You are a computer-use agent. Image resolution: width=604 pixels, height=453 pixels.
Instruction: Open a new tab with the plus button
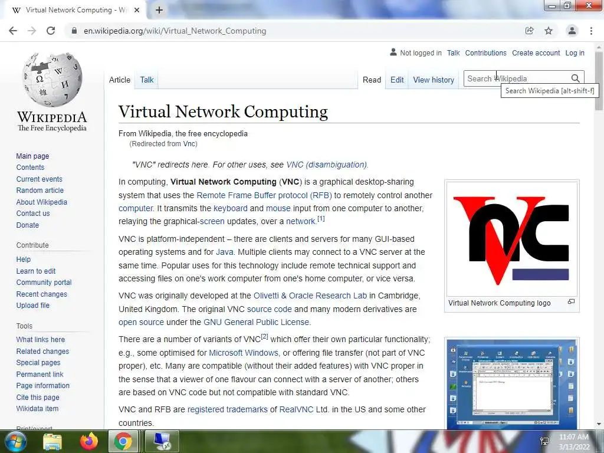pos(159,10)
